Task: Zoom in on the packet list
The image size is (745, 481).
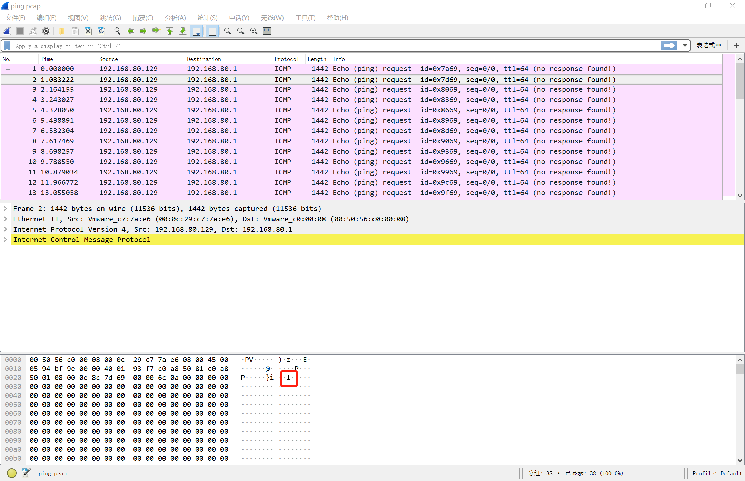Action: pos(227,31)
